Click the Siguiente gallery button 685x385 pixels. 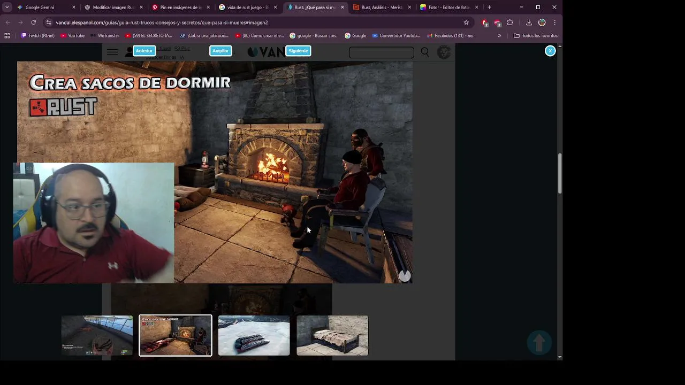[298, 51]
